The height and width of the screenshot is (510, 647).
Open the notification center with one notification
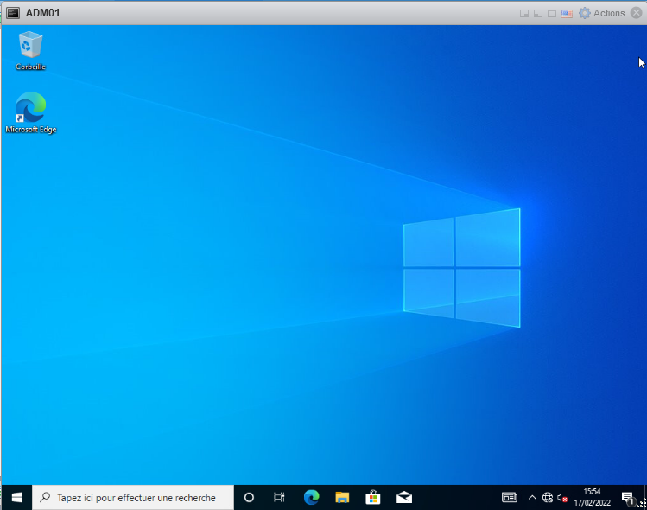pos(628,497)
